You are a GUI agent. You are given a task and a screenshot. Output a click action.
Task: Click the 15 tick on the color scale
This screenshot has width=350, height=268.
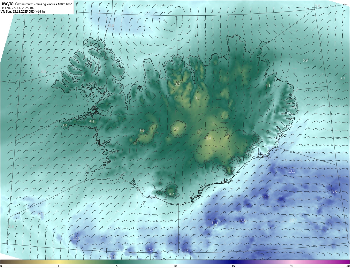click(233, 266)
